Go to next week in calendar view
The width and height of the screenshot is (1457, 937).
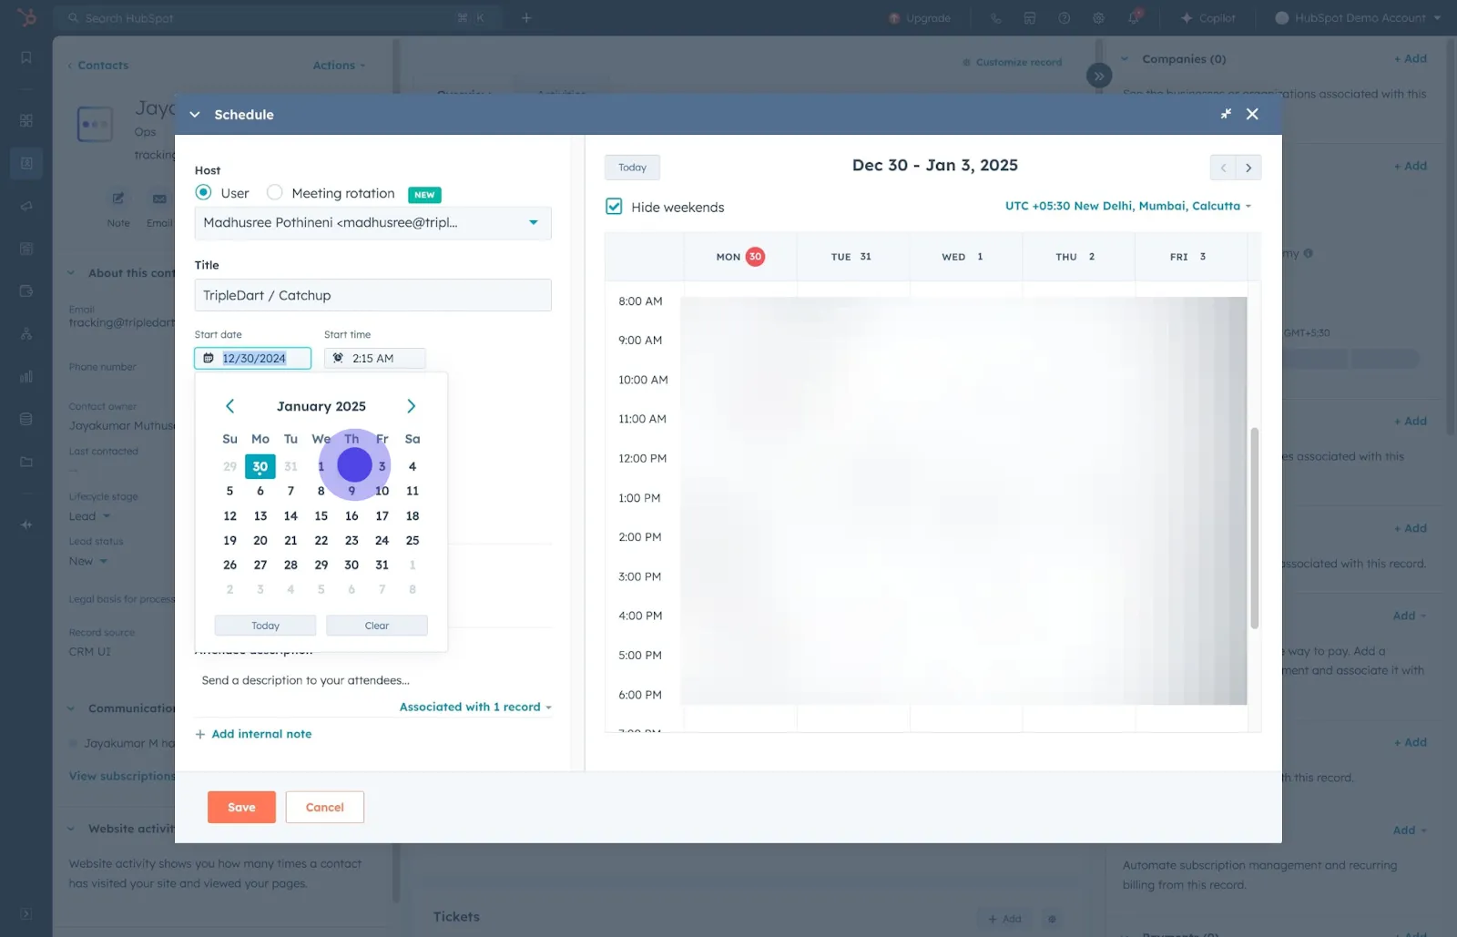[1248, 168]
